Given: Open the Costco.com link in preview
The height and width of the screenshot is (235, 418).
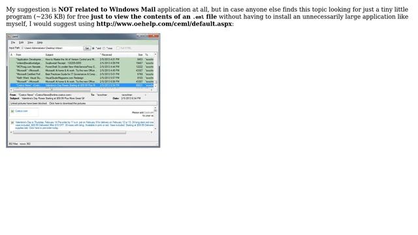Looking at the screenshot, I should 22,111.
